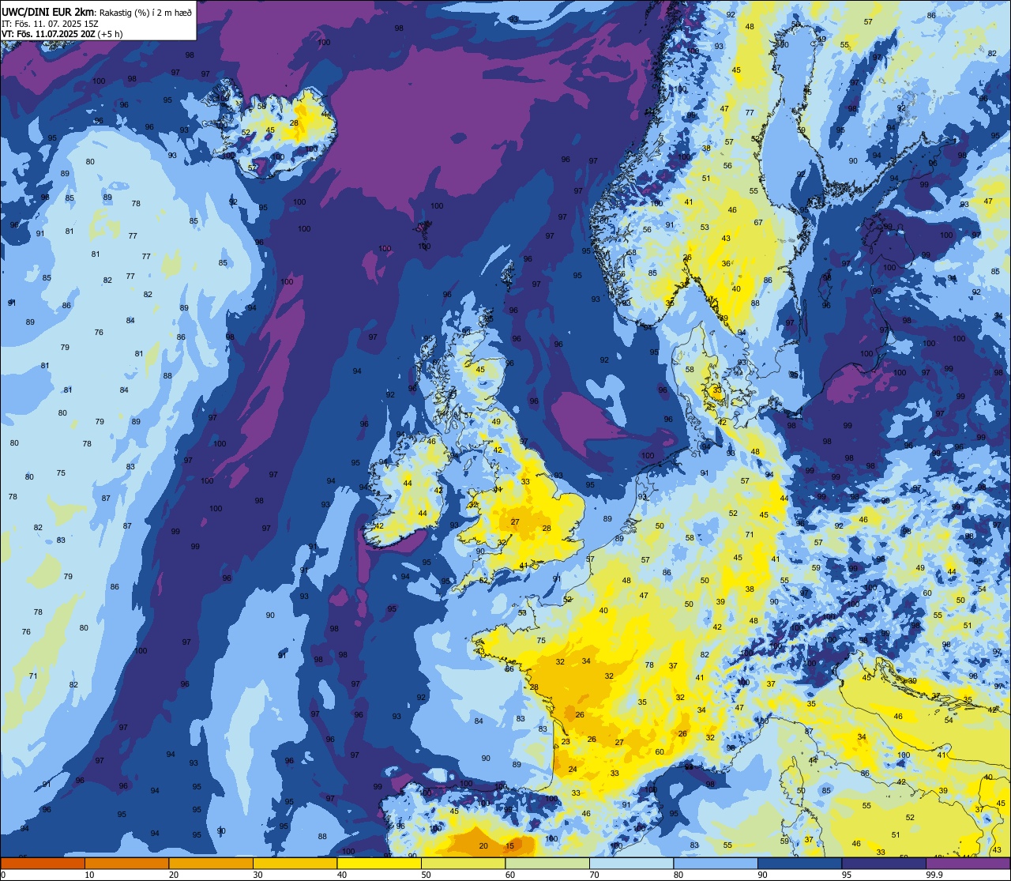Click the '67' value in central Sweden
Screen dimensions: 1011x881
tap(758, 223)
